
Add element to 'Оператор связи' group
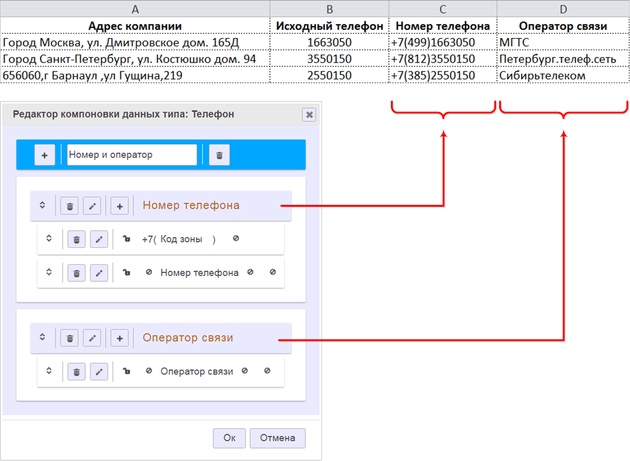119,338
